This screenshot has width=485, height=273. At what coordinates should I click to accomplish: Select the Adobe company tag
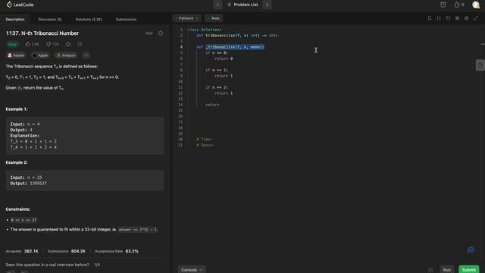pyautogui.click(x=16, y=55)
